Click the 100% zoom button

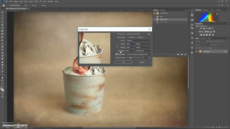(26, 5)
